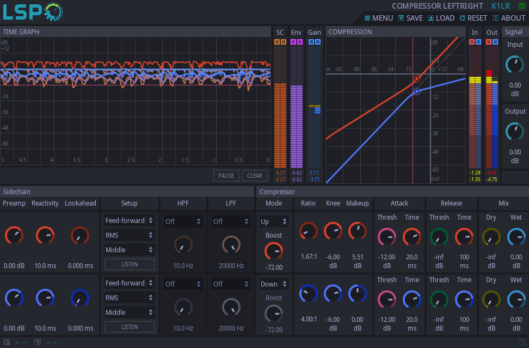Image resolution: width=529 pixels, height=348 pixels.
Task: Decrease font size with its minus icon
Action: [x=56, y=343]
